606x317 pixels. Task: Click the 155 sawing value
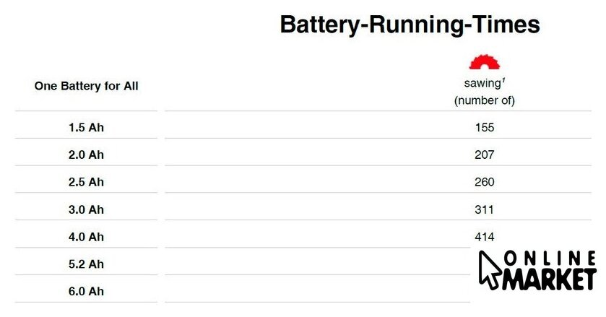coord(485,127)
